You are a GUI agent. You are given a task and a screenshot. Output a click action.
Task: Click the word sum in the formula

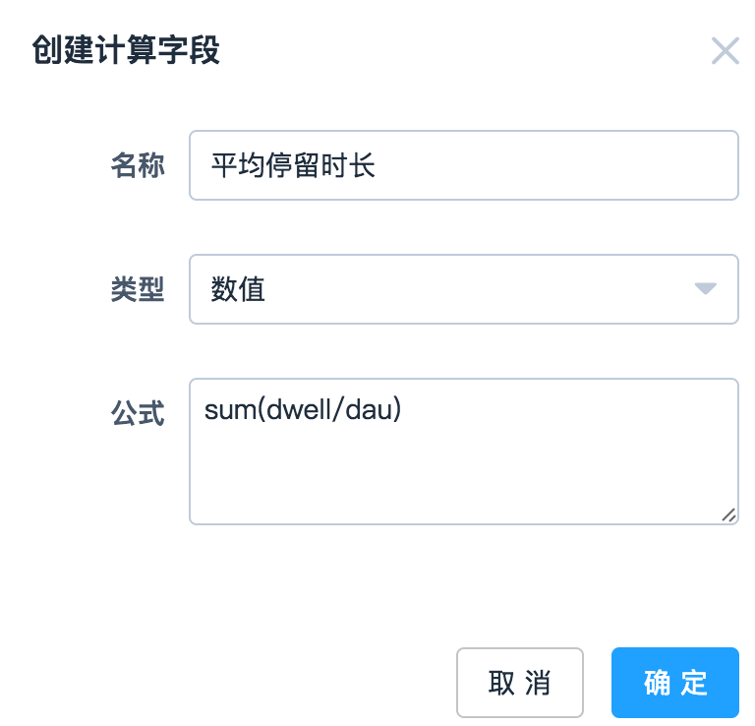[x=226, y=409]
